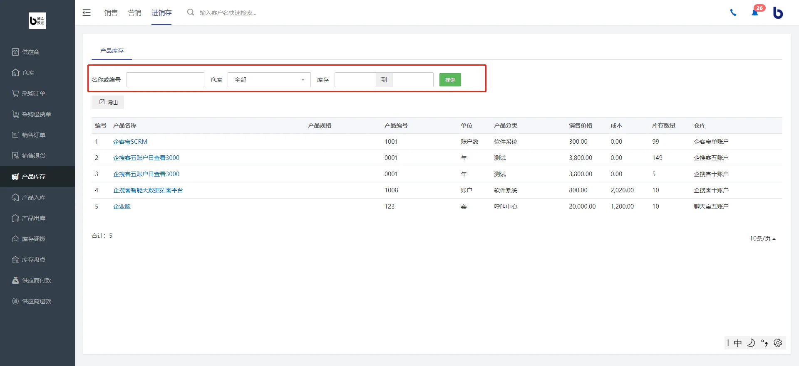Open the 企客宝SCRM product link
Viewport: 799px width, 366px height.
coord(130,142)
